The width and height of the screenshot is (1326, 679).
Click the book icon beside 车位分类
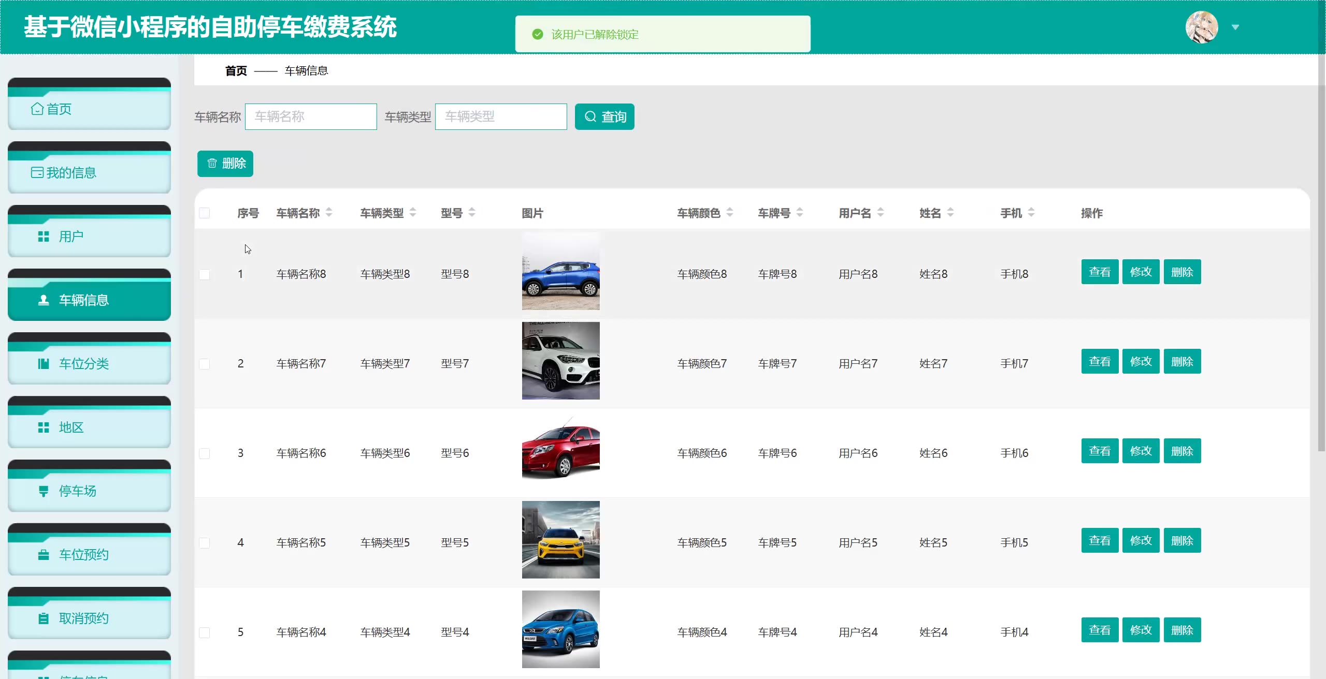(44, 364)
